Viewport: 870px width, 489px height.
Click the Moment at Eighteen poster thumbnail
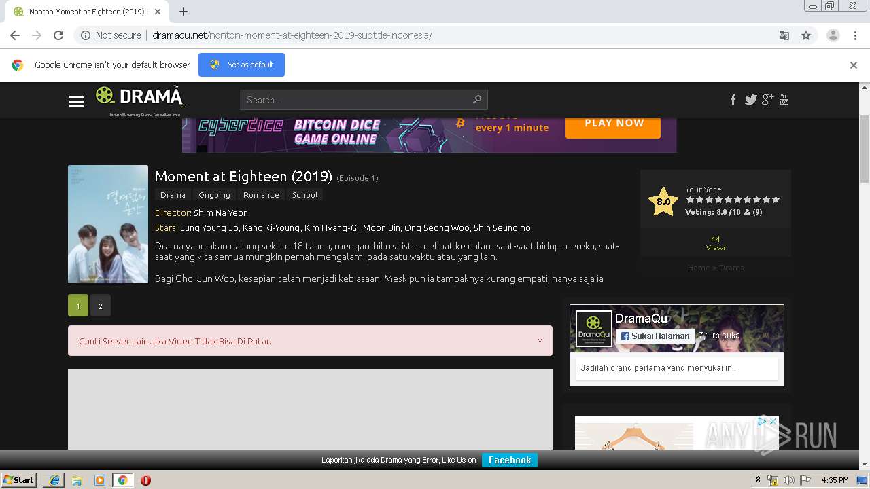click(108, 224)
